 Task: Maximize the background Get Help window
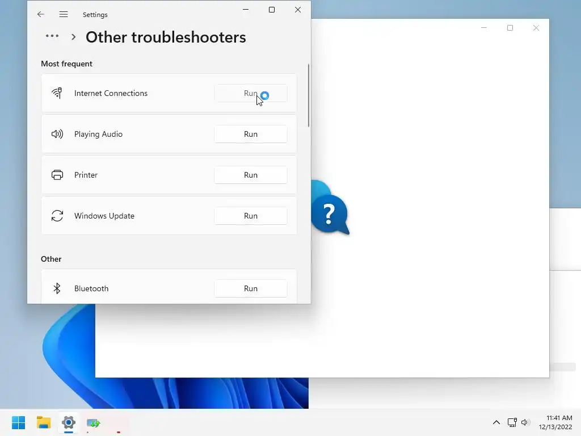[510, 28]
